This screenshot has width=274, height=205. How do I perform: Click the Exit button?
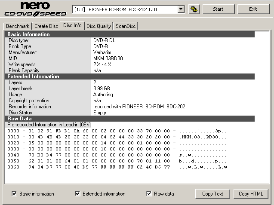point(253,9)
